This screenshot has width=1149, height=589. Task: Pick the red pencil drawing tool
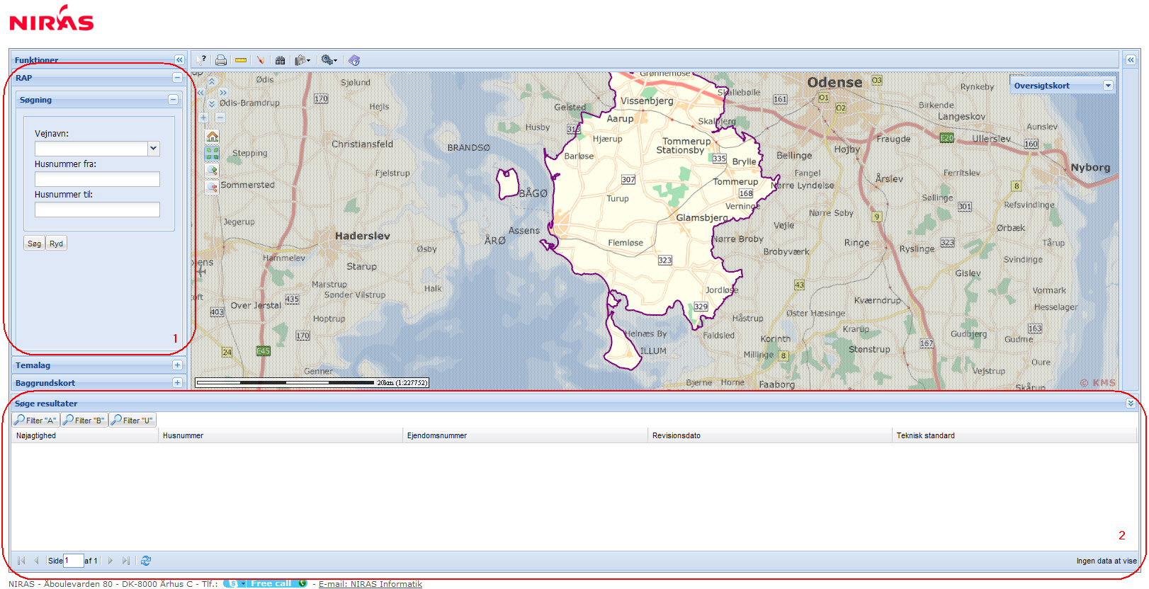pos(261,60)
